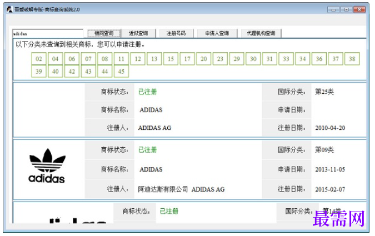Select class 02 box
Image resolution: width=375 pixels, height=236 pixels.
point(39,59)
